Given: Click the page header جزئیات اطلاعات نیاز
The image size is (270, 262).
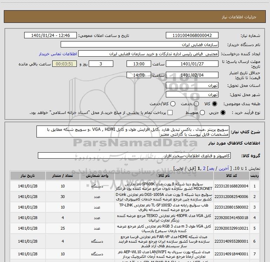Looking at the screenshot, I should pyautogui.click(x=239, y=17).
